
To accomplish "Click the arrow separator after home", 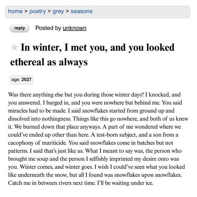I will [26, 11].
